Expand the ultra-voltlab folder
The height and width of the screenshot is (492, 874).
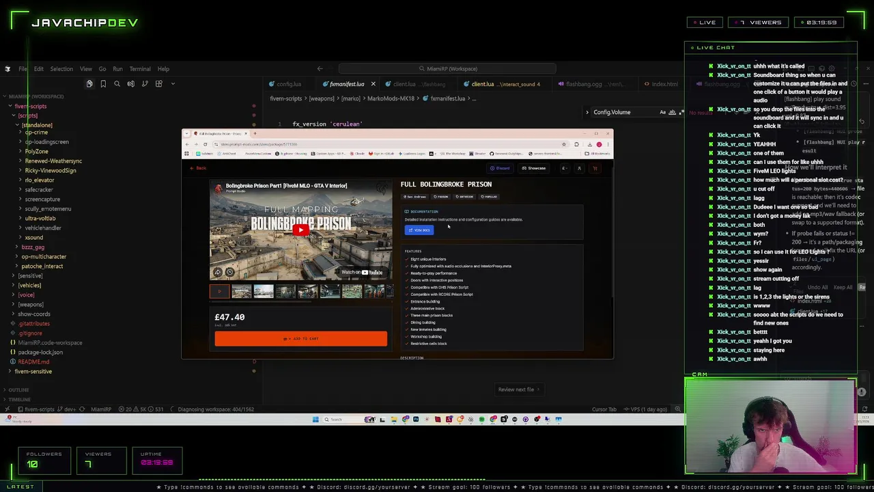(40, 218)
